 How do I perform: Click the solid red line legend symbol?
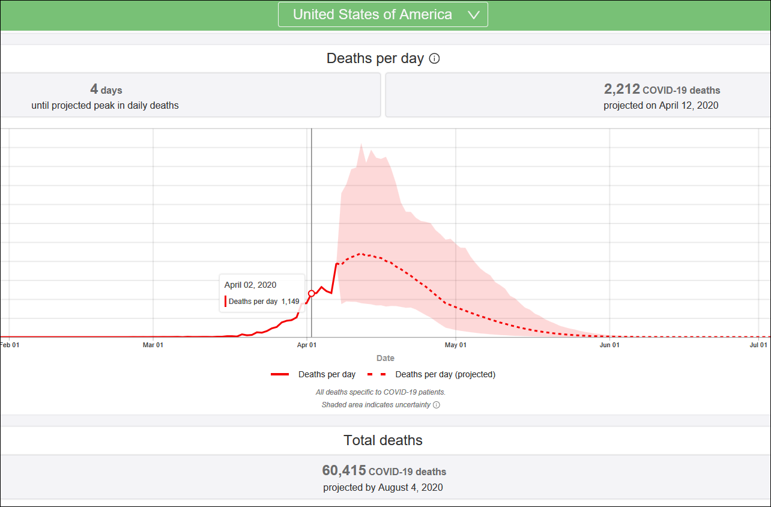pos(280,374)
